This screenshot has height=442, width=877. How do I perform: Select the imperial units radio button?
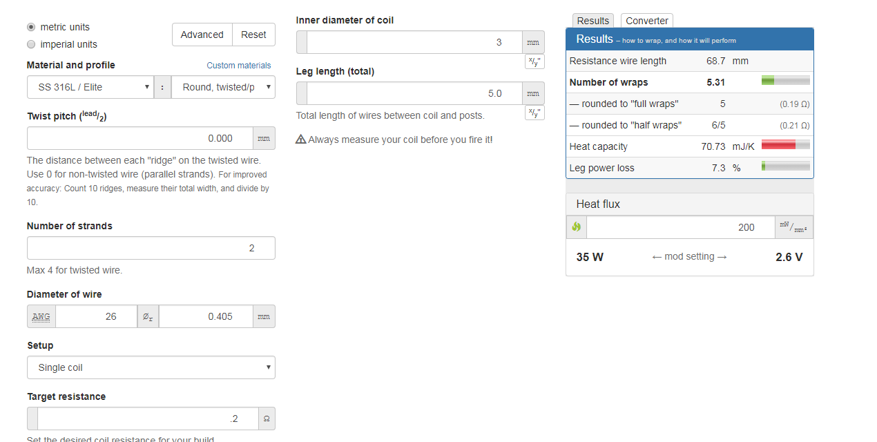pyautogui.click(x=31, y=44)
